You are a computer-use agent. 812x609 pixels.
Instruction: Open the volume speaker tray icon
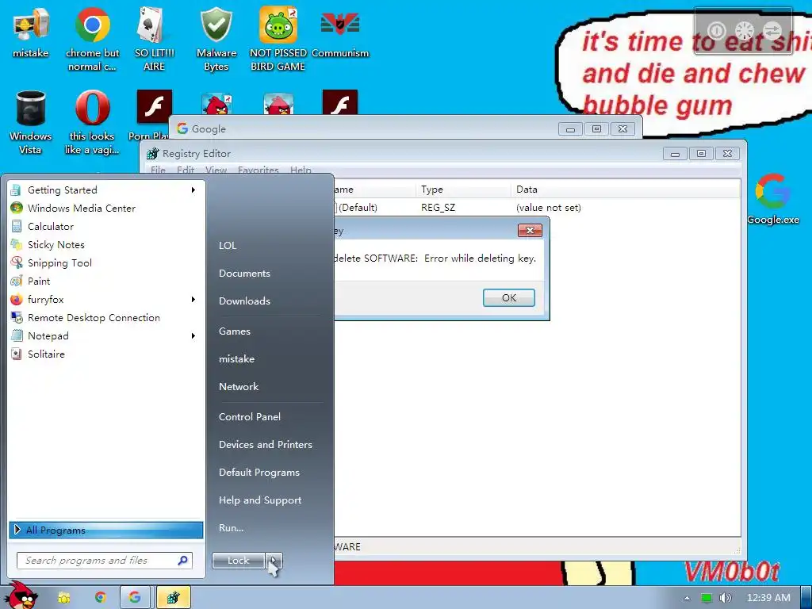coord(726,598)
